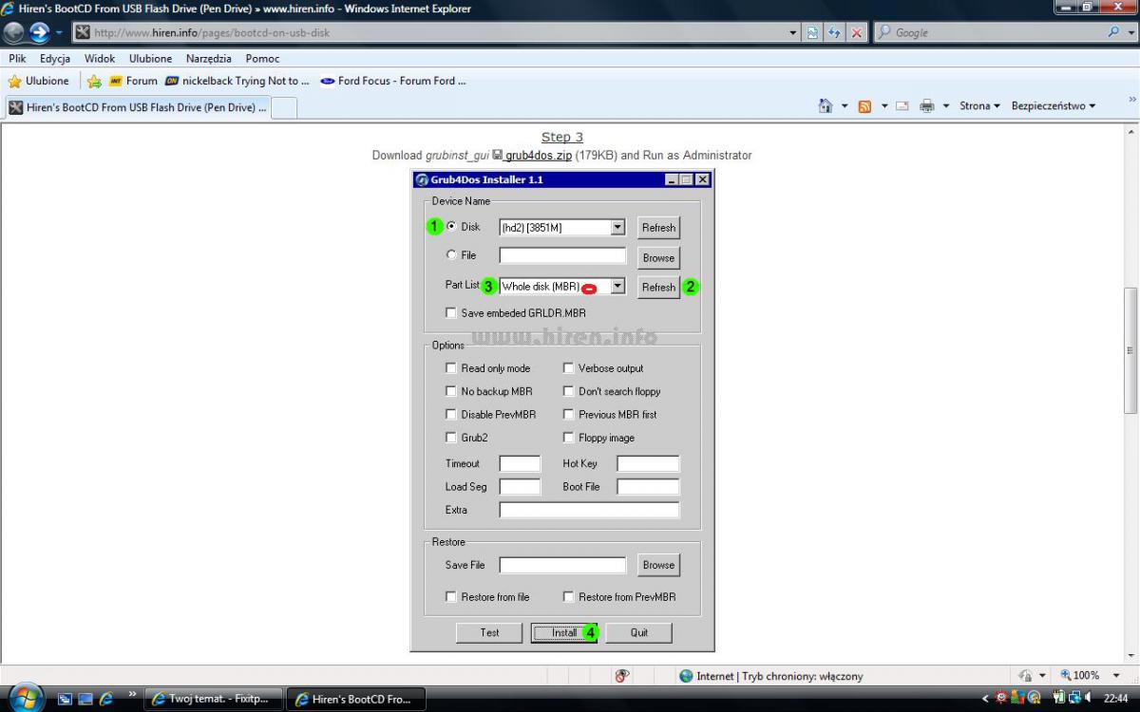Click the Refresh button next to Part List

pos(658,287)
